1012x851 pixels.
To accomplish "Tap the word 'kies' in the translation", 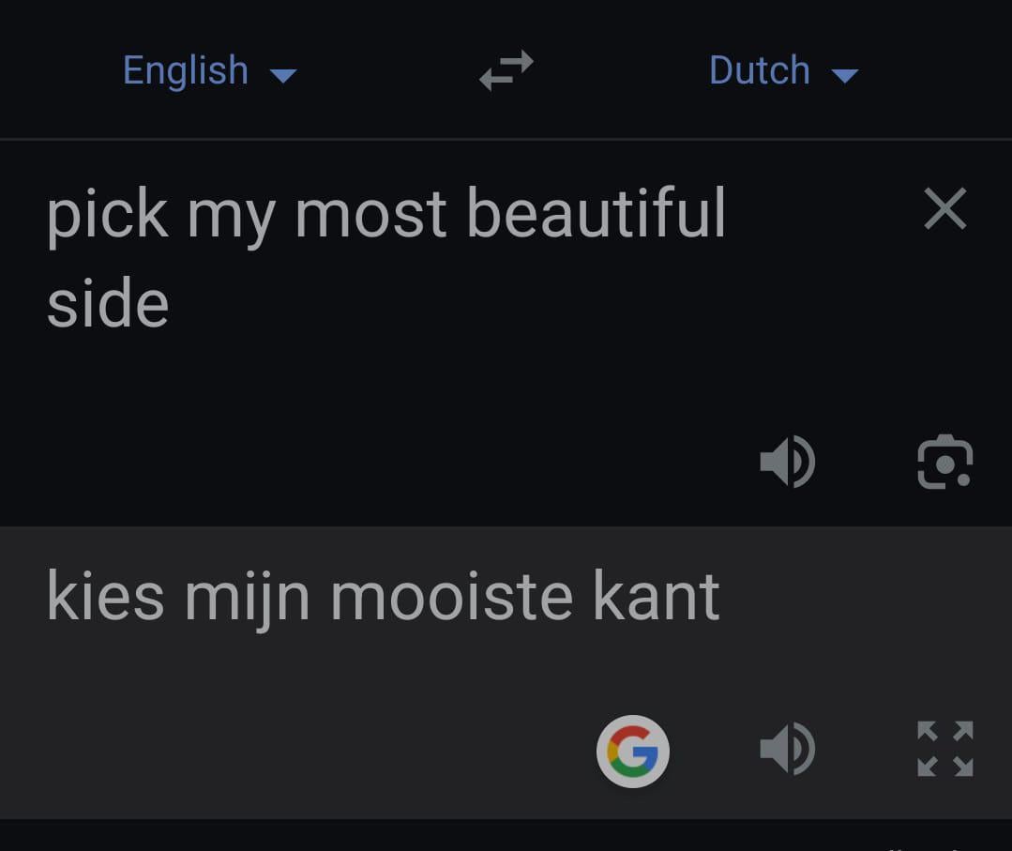I will click(105, 597).
